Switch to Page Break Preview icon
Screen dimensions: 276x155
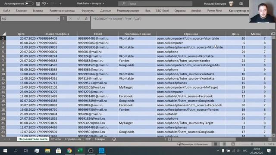[x=233, y=144]
